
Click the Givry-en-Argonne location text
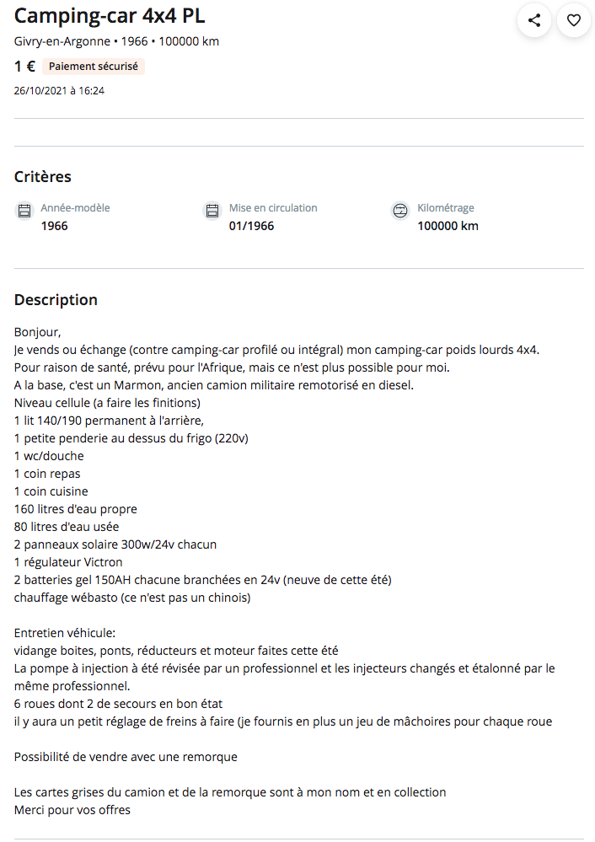(62, 41)
